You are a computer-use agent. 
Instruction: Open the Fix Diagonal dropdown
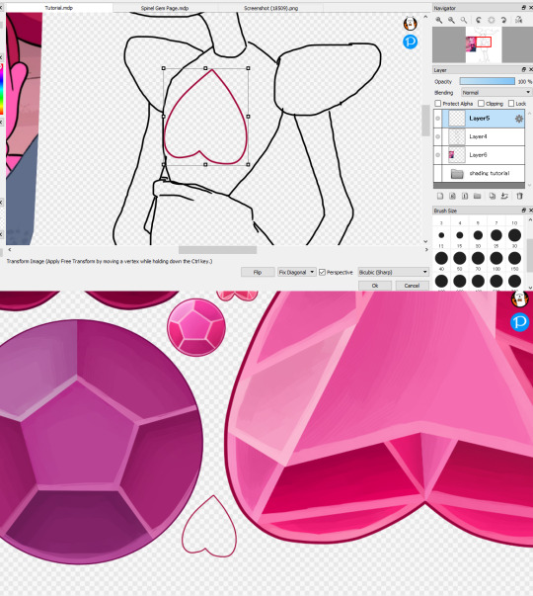296,272
